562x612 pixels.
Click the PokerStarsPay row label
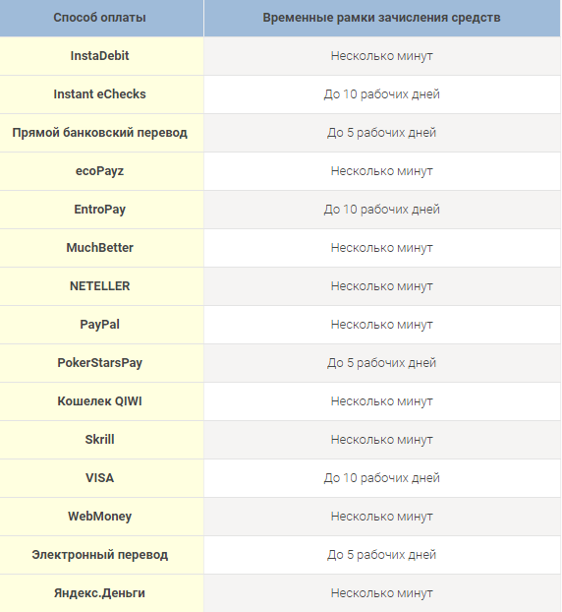tap(99, 363)
